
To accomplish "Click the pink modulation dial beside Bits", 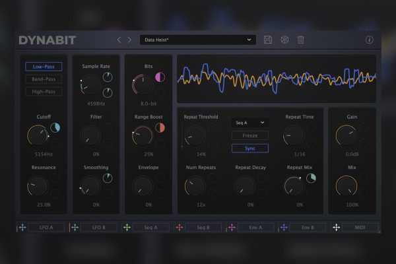I will 160,77.
